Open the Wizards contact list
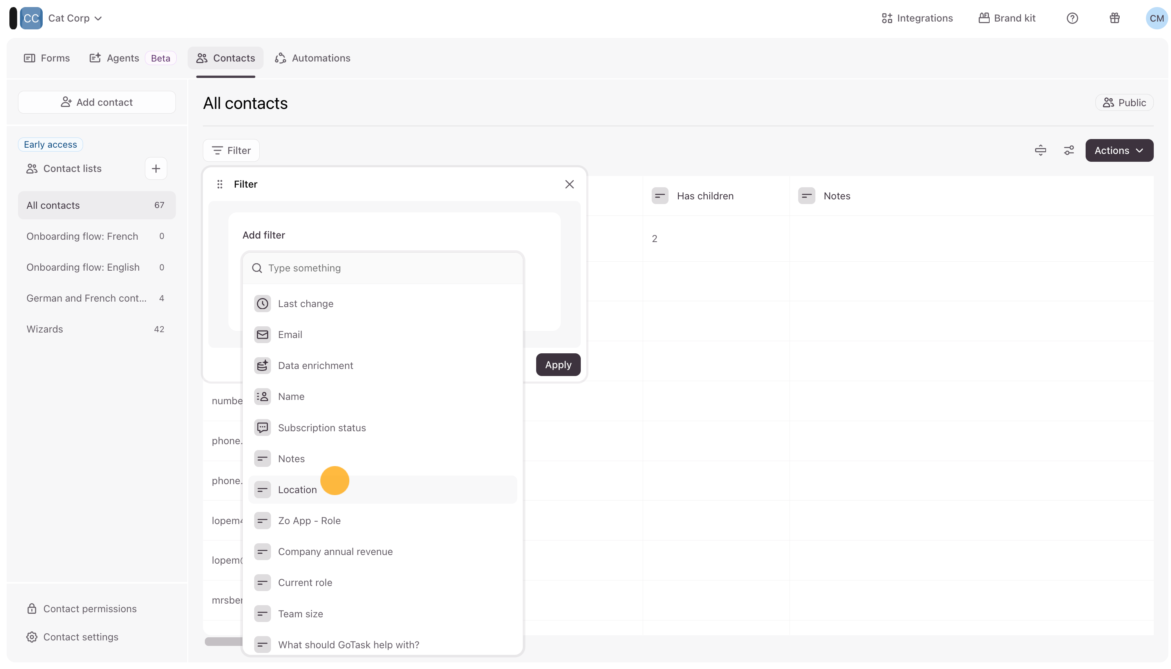This screenshot has width=1171, height=669. 45,329
